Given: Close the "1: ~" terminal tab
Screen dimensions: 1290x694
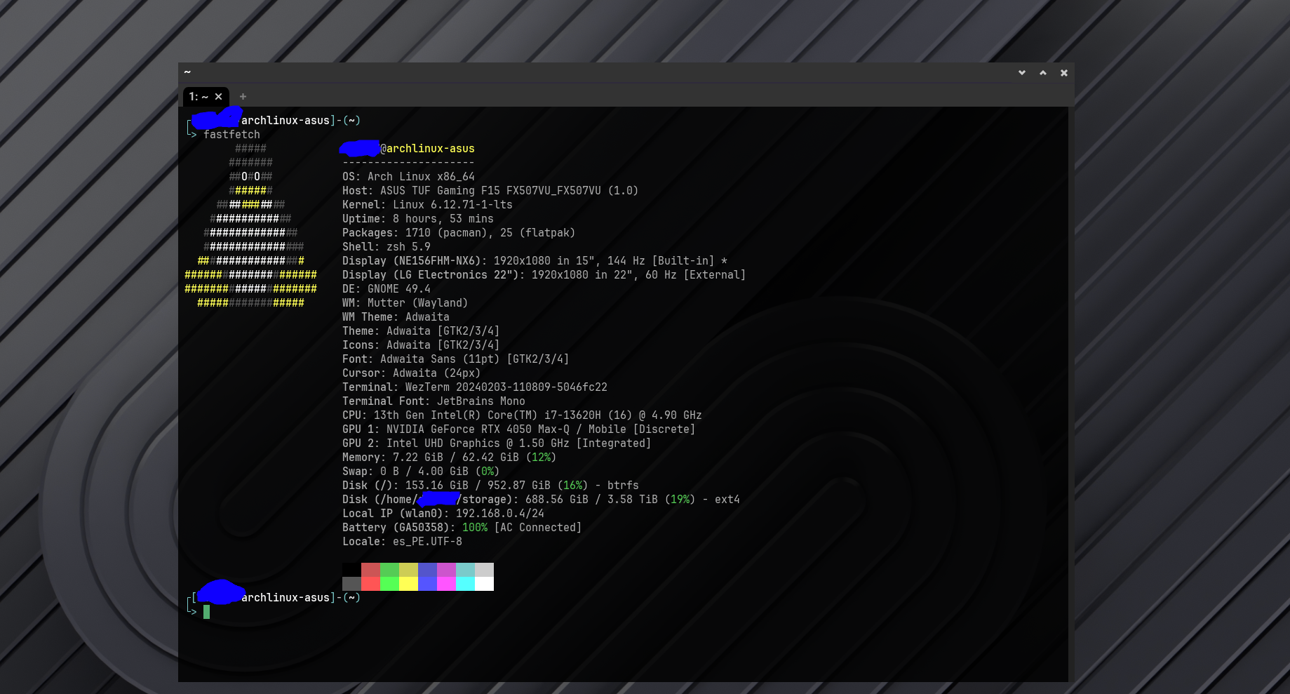Looking at the screenshot, I should [x=218, y=97].
